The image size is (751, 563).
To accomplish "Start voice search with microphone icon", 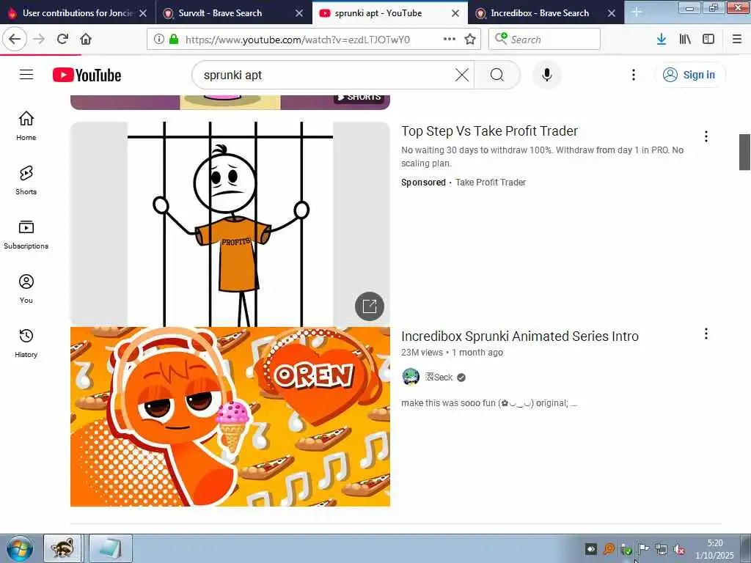I will point(547,75).
